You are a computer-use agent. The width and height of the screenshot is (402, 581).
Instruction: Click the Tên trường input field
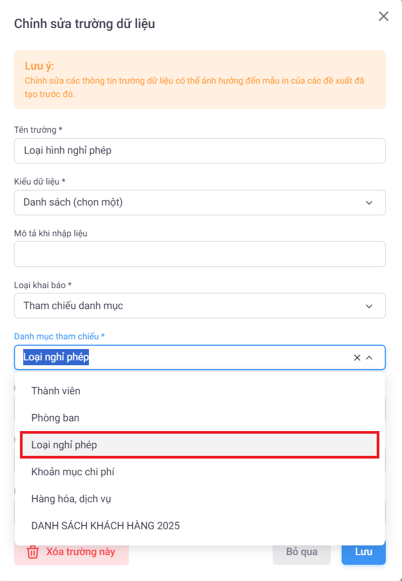199,151
